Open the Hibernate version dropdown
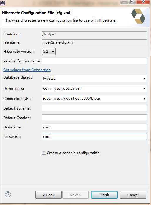This screenshot has width=151, height=205. tap(49, 51)
